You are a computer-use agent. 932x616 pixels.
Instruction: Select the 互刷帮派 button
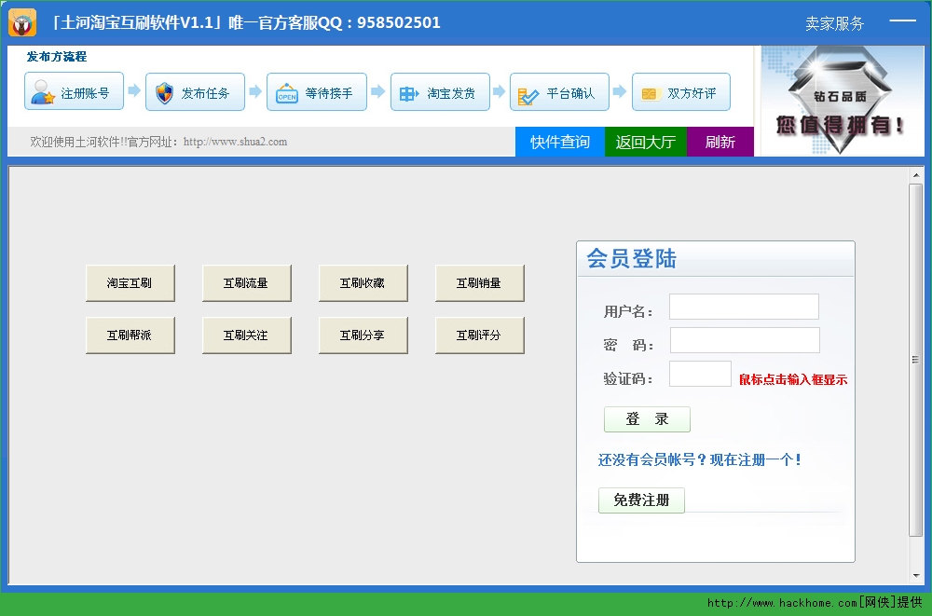(x=130, y=335)
